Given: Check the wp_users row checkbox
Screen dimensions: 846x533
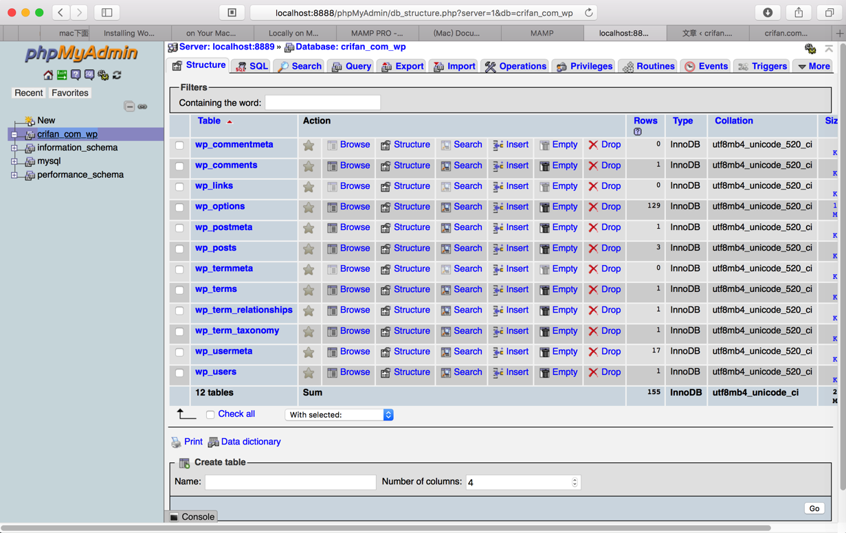Looking at the screenshot, I should [179, 373].
